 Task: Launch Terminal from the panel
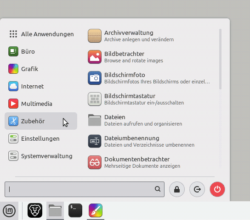click(75, 210)
